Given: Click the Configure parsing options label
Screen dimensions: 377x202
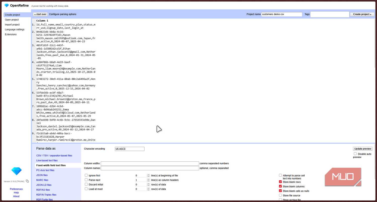Looking at the screenshot, I should (63, 14).
